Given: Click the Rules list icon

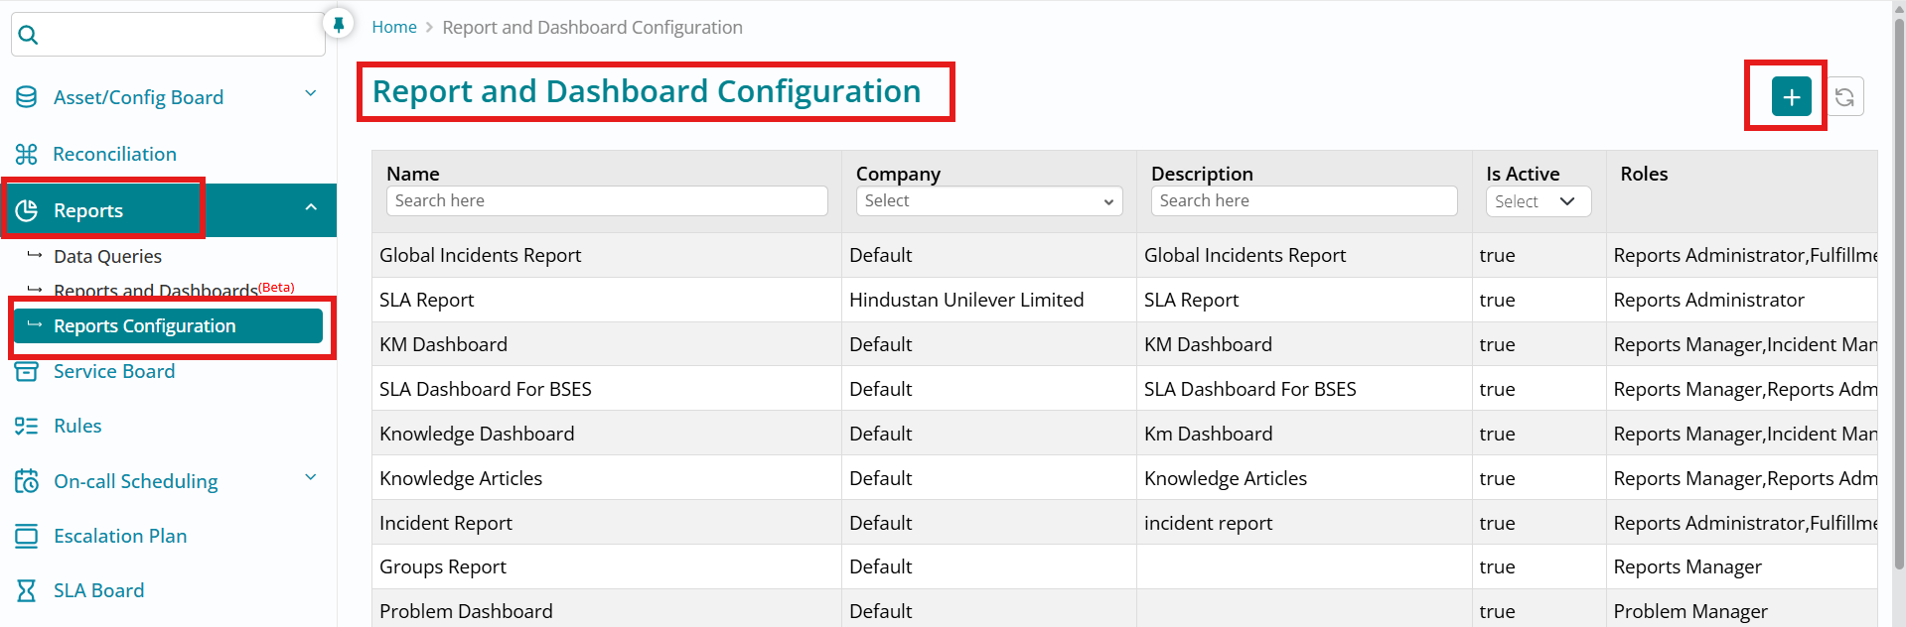Looking at the screenshot, I should click(x=27, y=426).
